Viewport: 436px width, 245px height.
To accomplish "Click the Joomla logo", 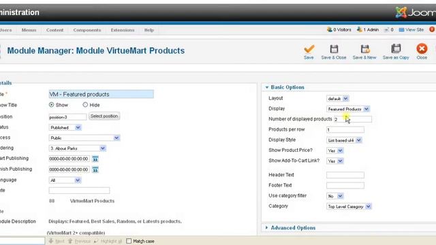I will click(x=416, y=12).
